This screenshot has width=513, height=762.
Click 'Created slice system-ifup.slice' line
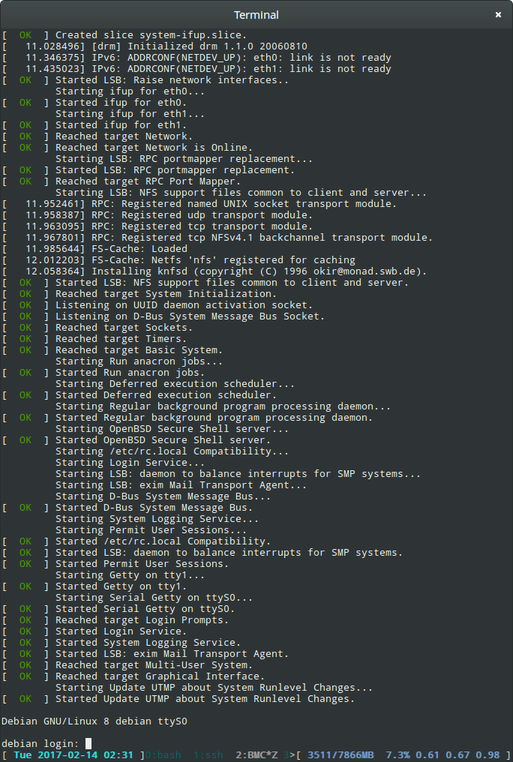tap(151, 35)
